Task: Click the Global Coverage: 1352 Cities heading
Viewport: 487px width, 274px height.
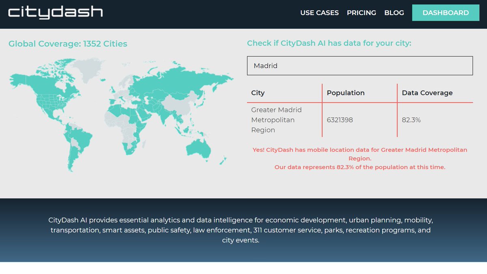Action: pyautogui.click(x=68, y=44)
